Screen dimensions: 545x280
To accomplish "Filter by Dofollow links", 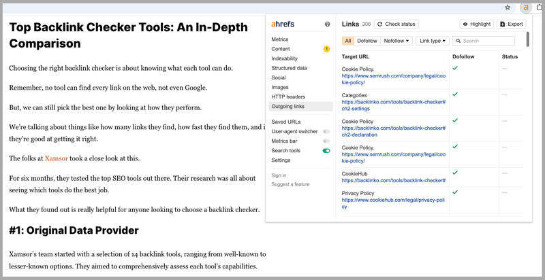I will click(x=367, y=41).
